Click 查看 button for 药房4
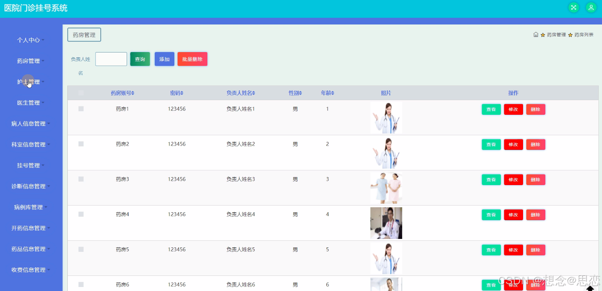The height and width of the screenshot is (291, 602). point(491,215)
